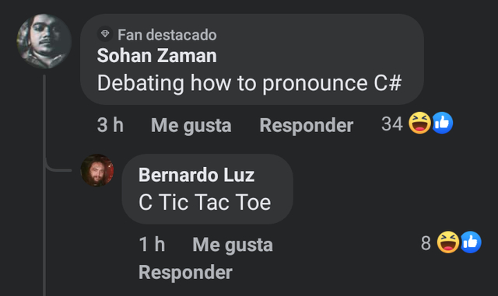Viewport: 498px width, 296px height.
Task: Click thumbs-up reaction on Bernardo Luz's reply
Action: 471,242
